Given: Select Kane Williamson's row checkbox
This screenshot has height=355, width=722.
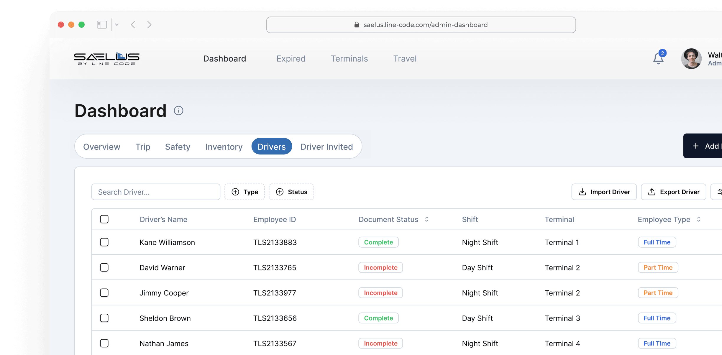Looking at the screenshot, I should (104, 242).
